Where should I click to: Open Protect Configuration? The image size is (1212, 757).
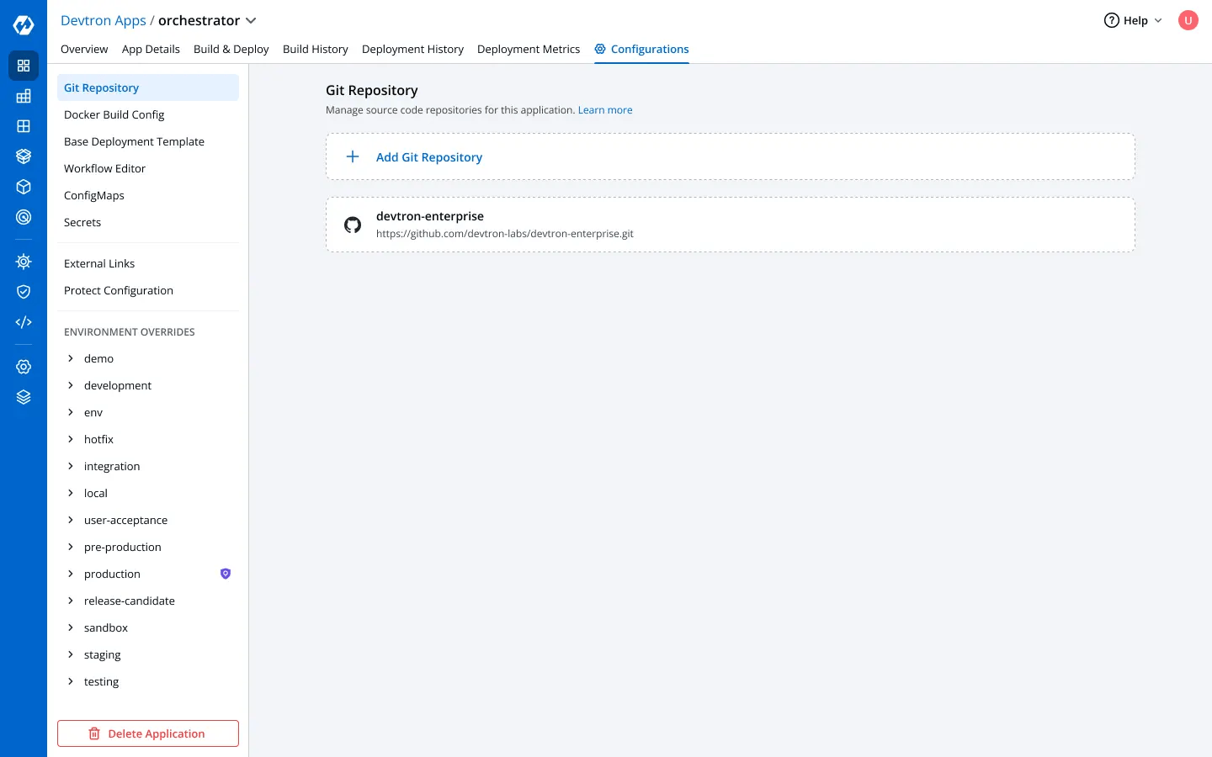click(x=148, y=290)
